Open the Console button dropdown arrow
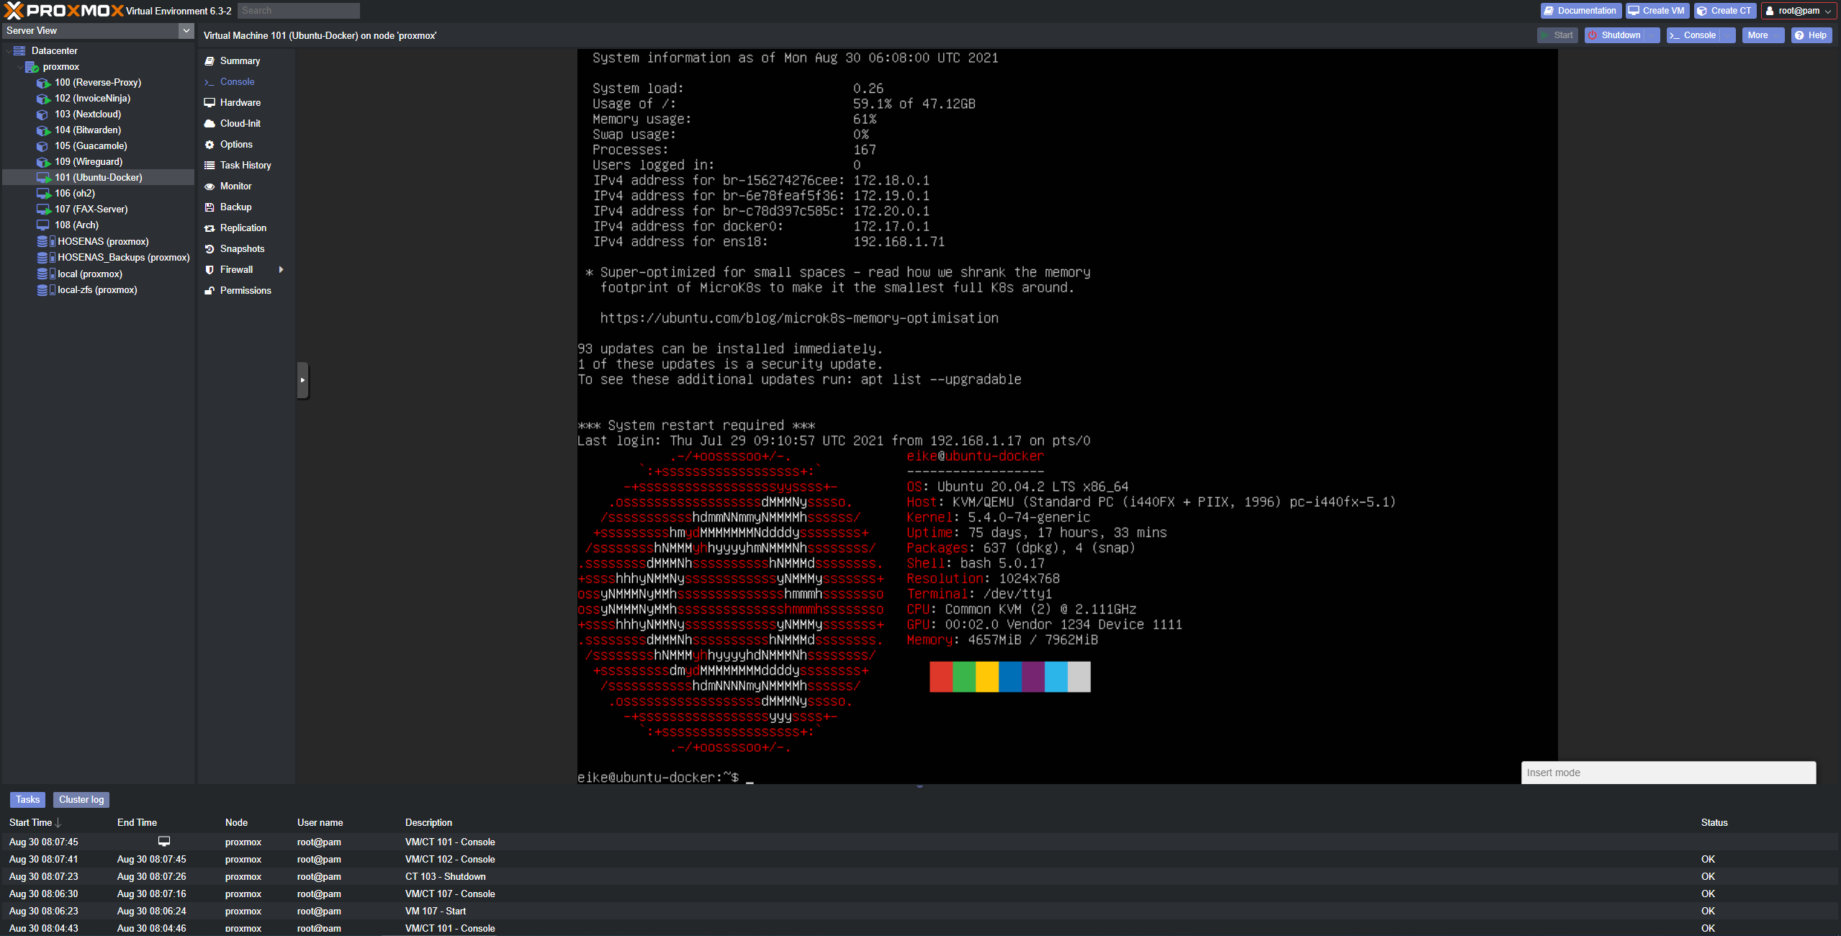Viewport: 1841px width, 936px height. (x=1727, y=35)
